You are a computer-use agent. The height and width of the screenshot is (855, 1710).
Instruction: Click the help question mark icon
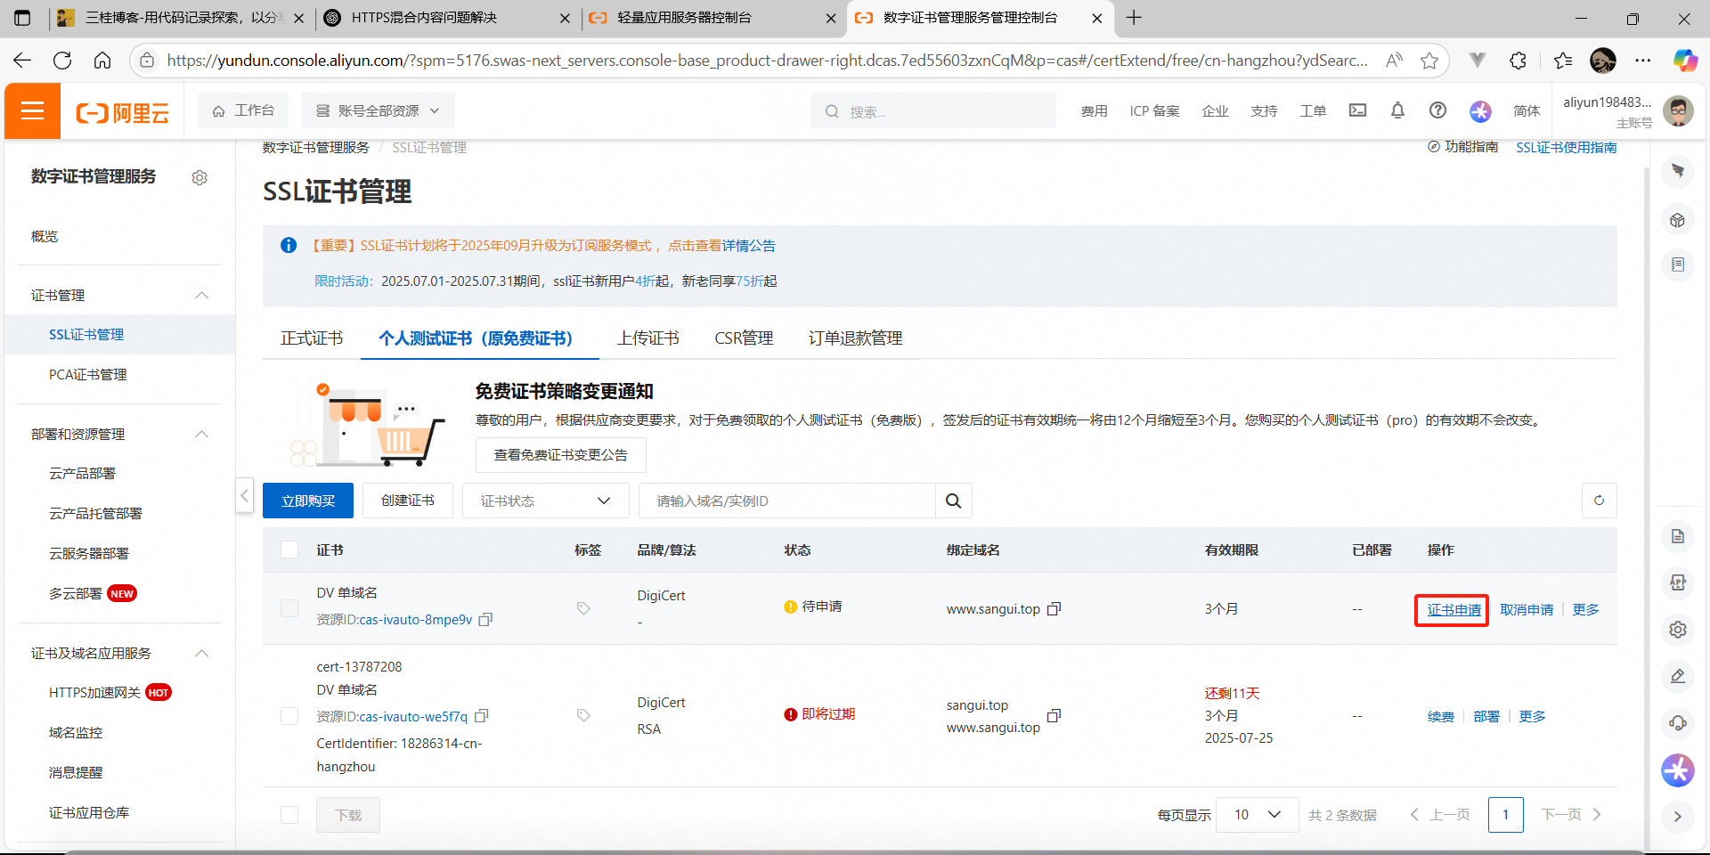coord(1437,110)
